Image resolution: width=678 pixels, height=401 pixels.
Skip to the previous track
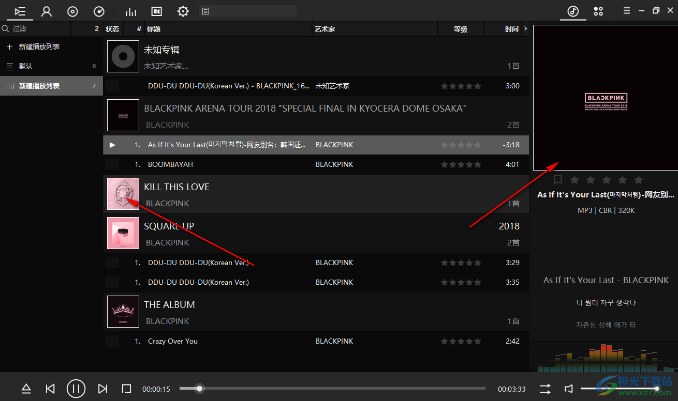coord(50,389)
